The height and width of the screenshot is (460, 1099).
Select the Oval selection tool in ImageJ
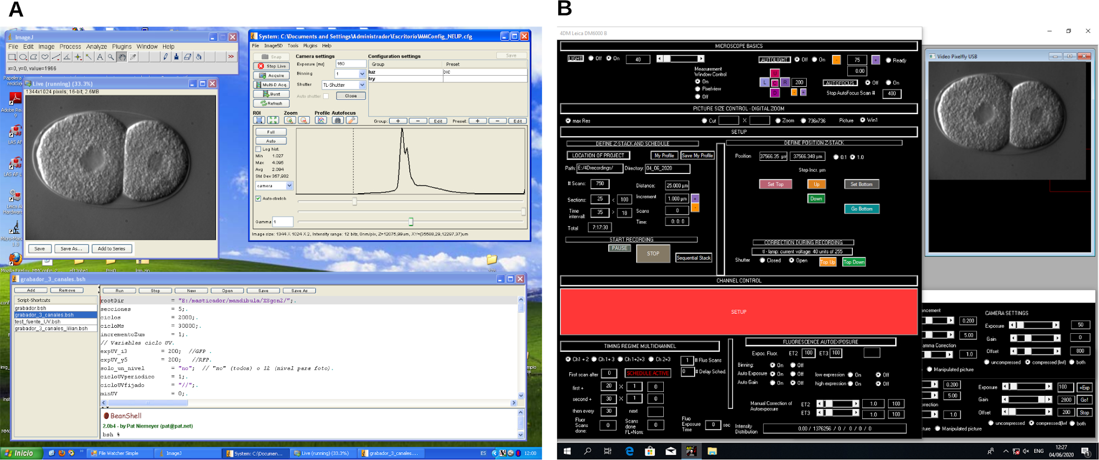point(23,57)
